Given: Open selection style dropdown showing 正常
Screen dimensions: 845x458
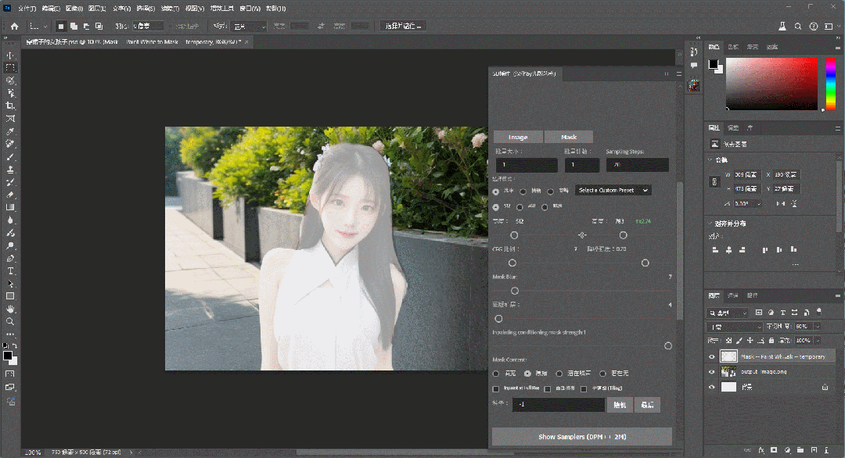Looking at the screenshot, I should (249, 27).
